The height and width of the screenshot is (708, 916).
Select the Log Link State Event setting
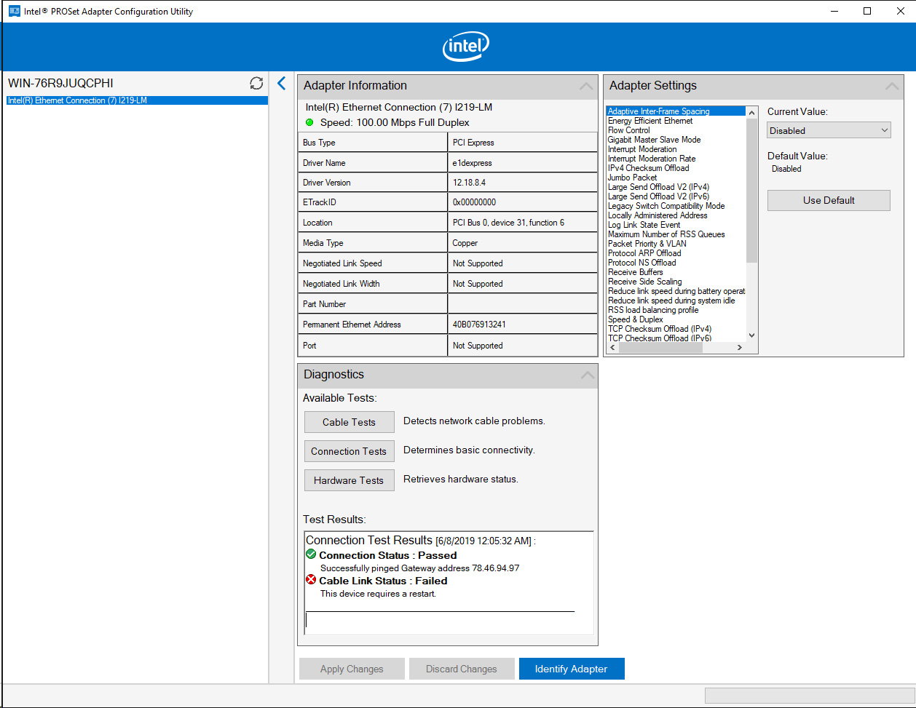click(x=676, y=225)
